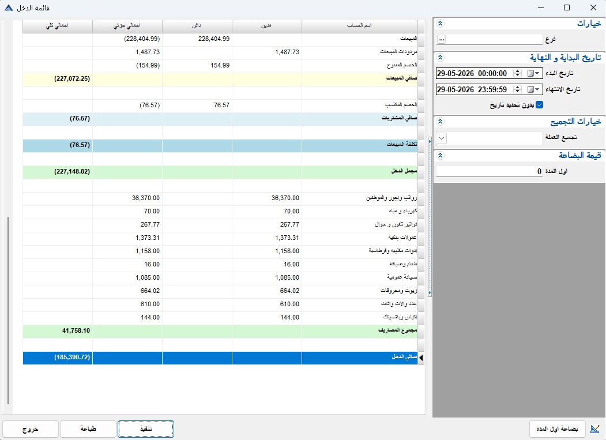Click the صافي الدخل row indicator arrow
Image resolution: width=606 pixels, height=440 pixels.
(421, 358)
